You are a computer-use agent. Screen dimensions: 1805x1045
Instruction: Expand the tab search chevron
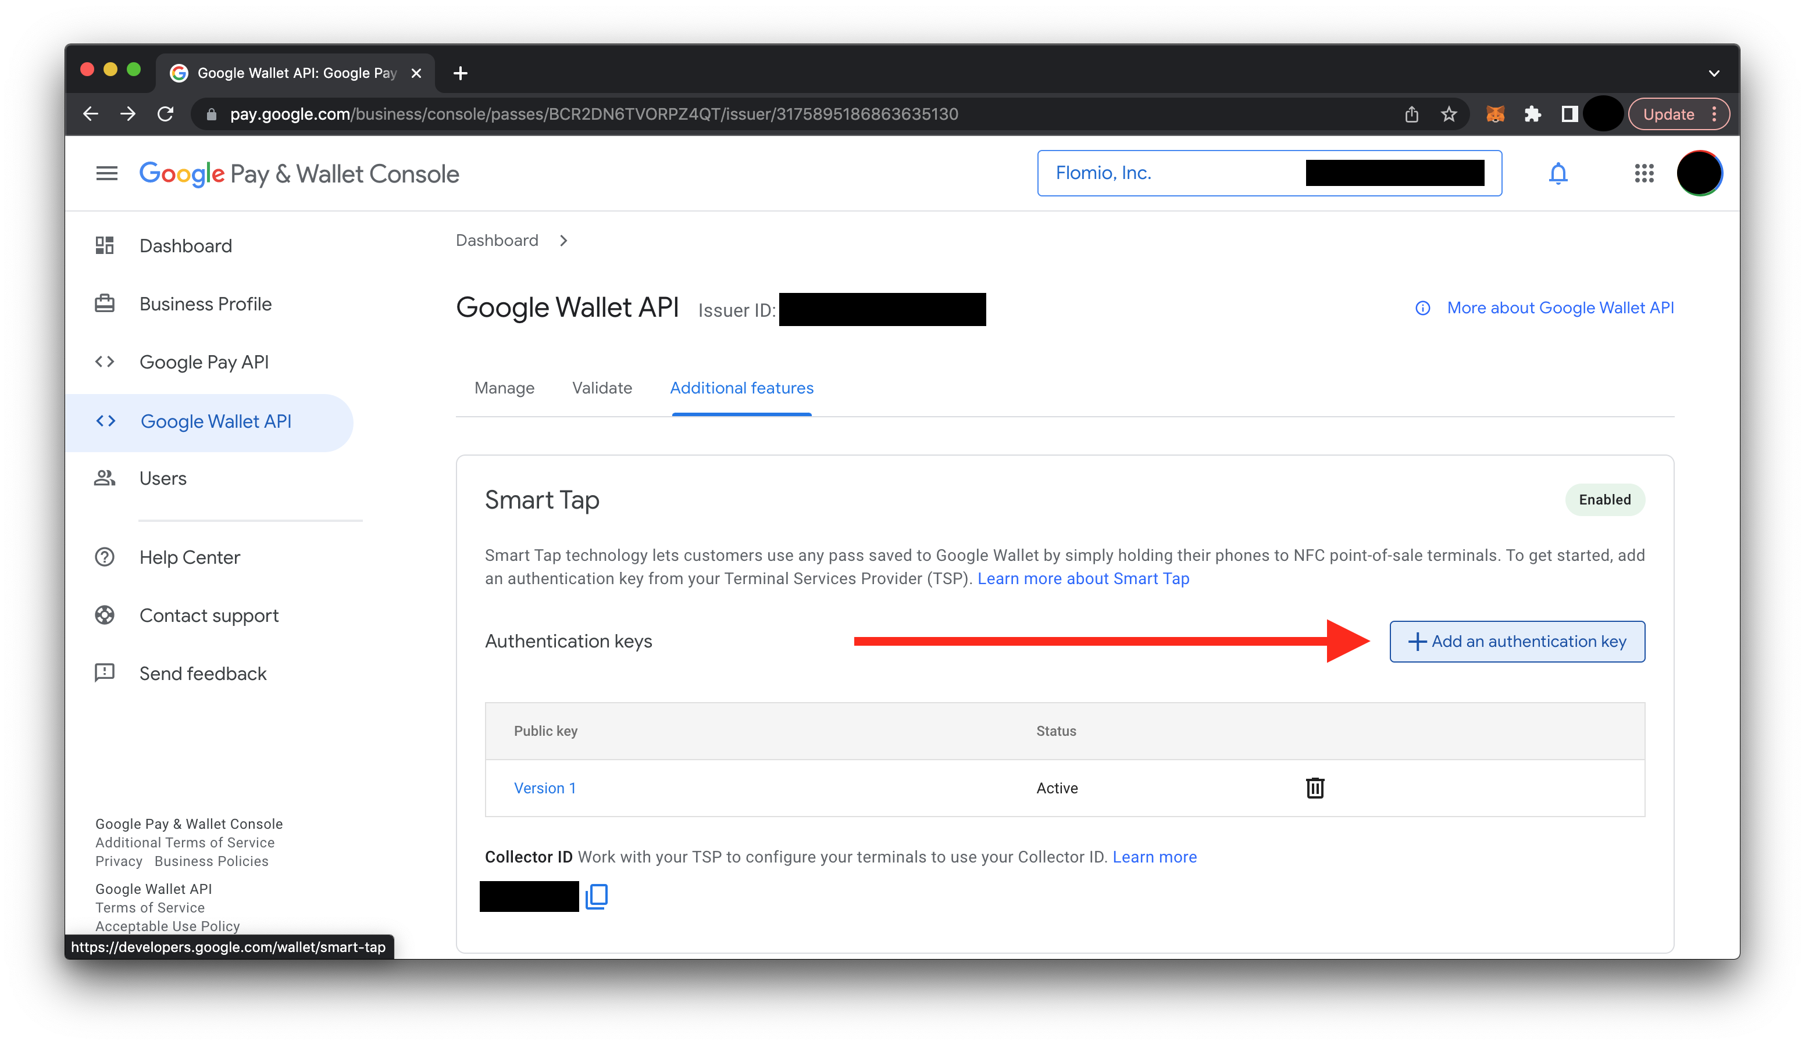click(x=1713, y=73)
